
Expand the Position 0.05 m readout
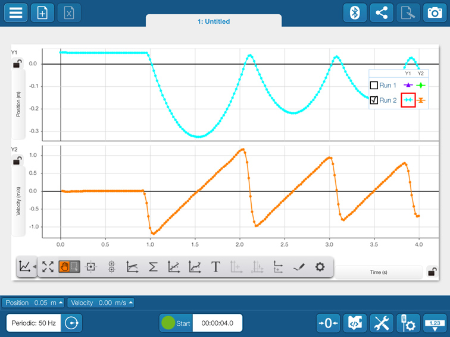[33, 303]
